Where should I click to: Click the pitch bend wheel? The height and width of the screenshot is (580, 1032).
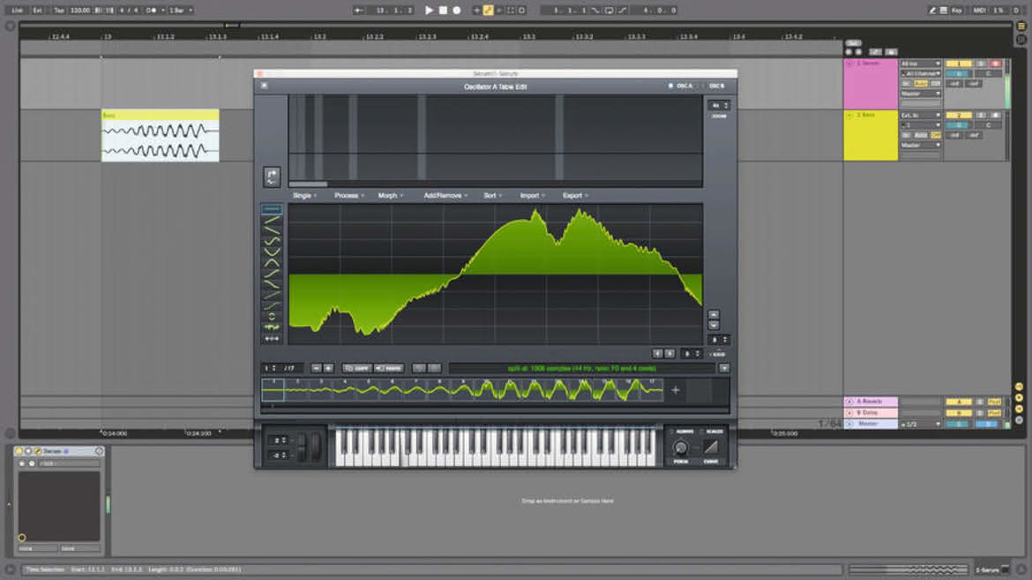point(302,448)
